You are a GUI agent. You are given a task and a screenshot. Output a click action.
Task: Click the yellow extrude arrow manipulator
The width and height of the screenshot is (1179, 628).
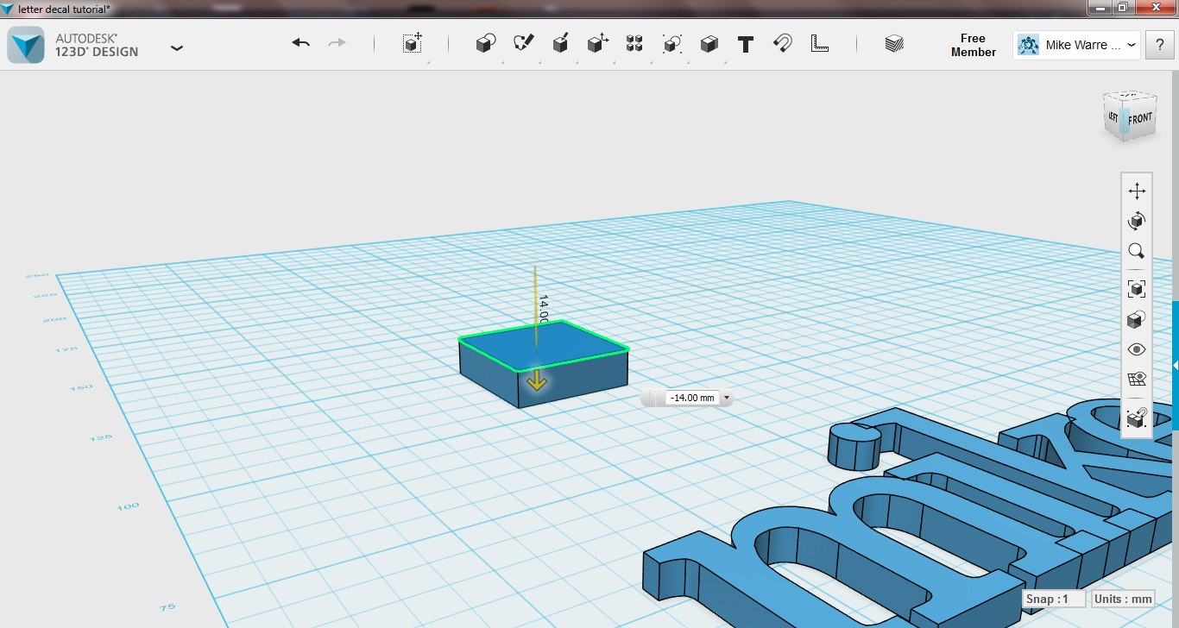click(537, 379)
